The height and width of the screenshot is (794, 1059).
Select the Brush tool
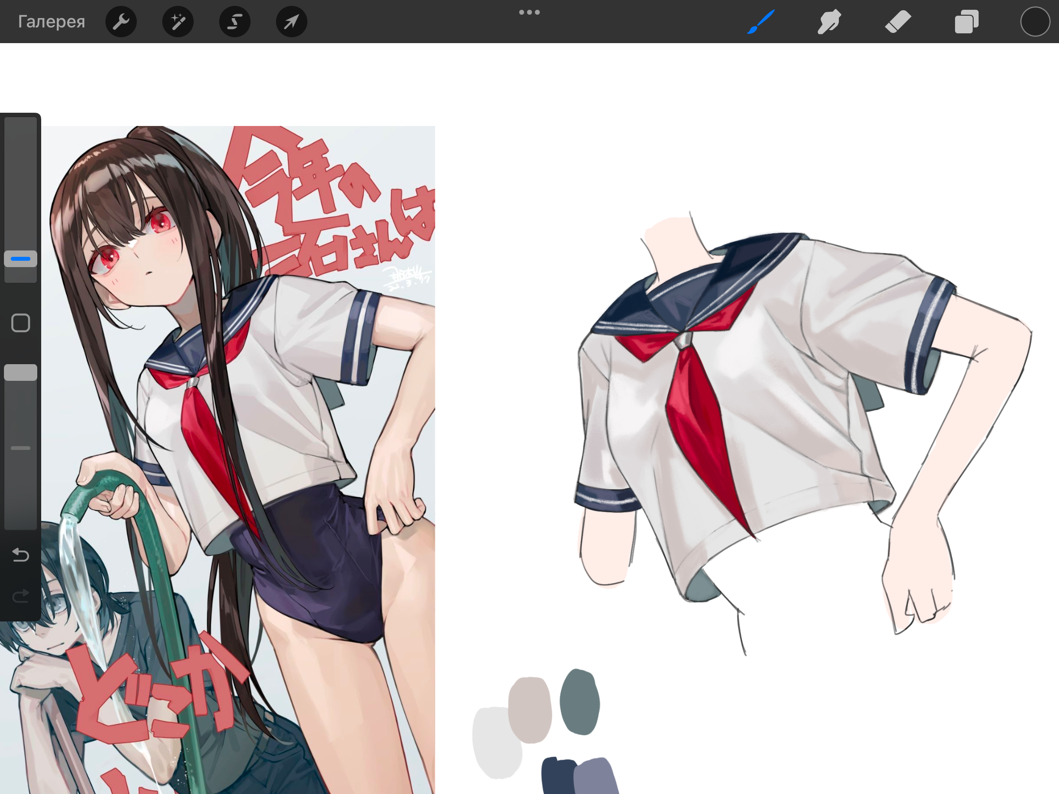point(761,22)
